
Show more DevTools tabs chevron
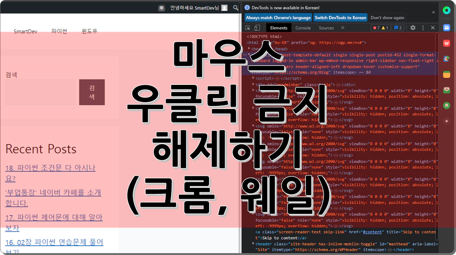click(343, 28)
